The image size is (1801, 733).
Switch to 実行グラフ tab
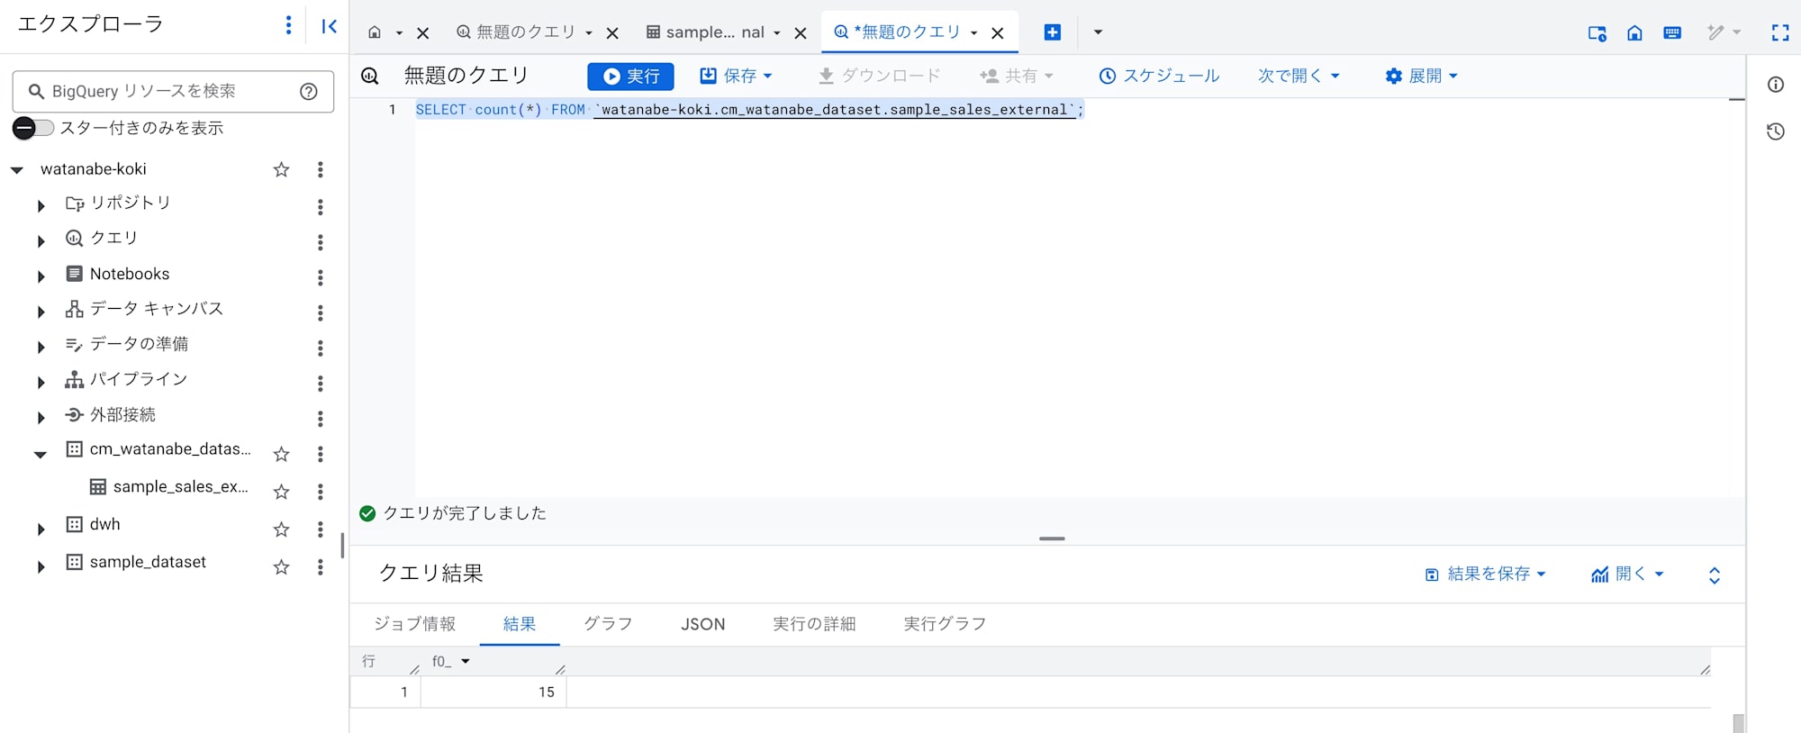(x=945, y=624)
